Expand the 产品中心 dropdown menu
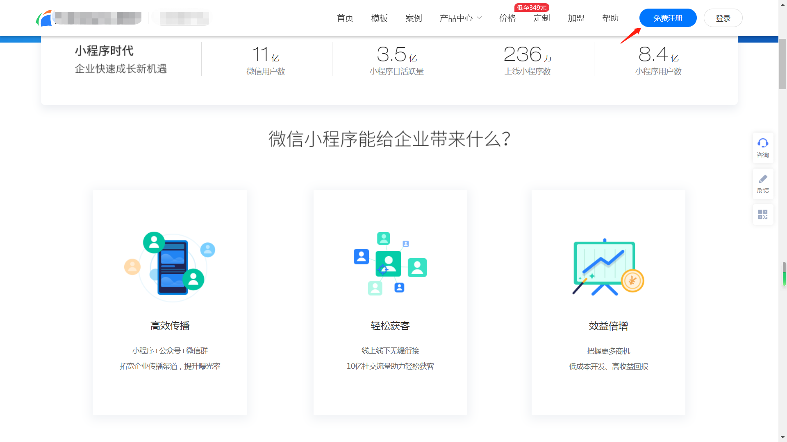 (x=456, y=18)
